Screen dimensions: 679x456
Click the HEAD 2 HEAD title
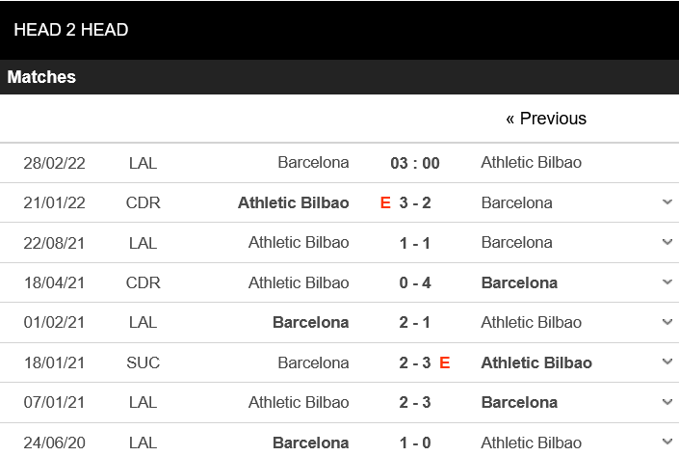[71, 30]
